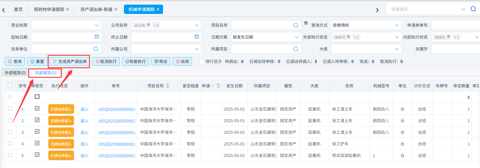Click into the 关键字 input field
The height and width of the screenshot is (168, 480).
point(456,49)
